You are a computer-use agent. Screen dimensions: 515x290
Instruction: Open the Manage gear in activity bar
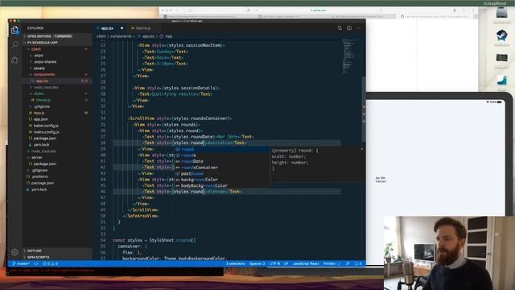[14, 252]
